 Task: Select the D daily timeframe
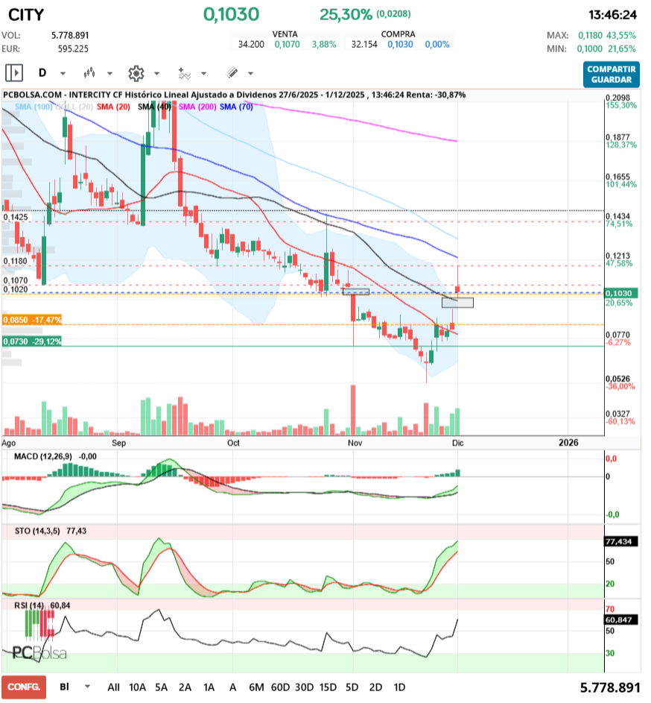[42, 72]
